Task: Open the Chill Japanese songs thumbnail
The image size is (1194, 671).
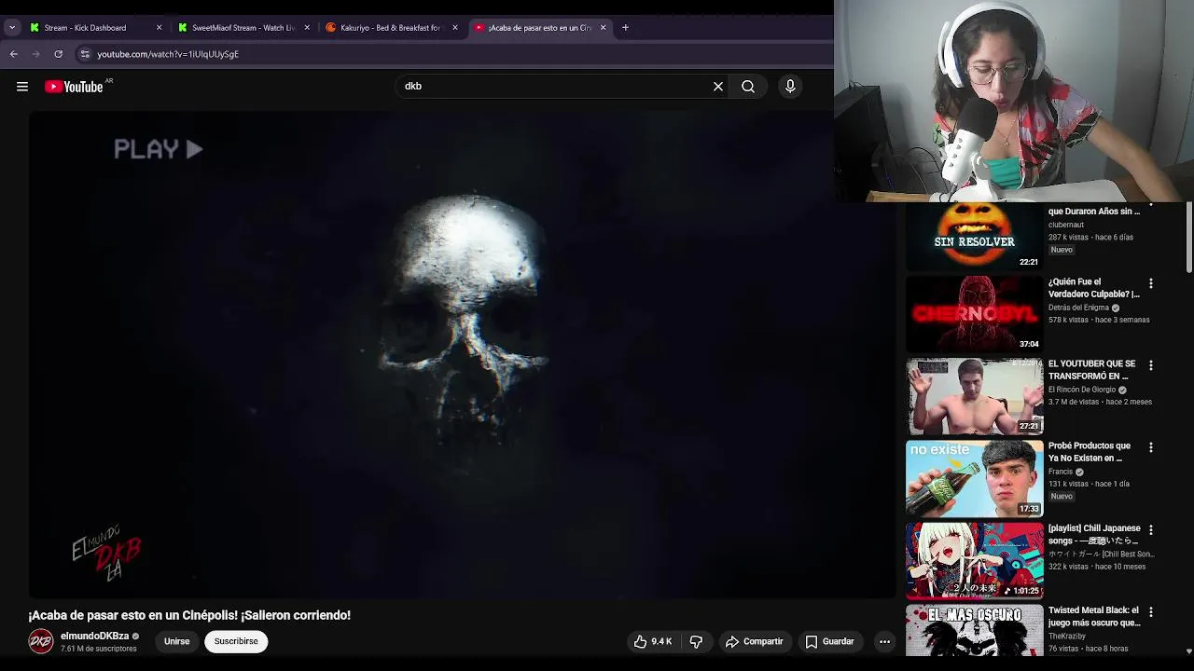Action: point(975,560)
